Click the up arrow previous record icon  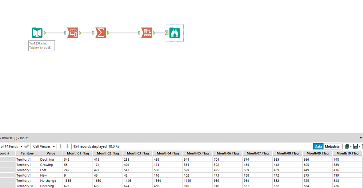click(x=61, y=146)
